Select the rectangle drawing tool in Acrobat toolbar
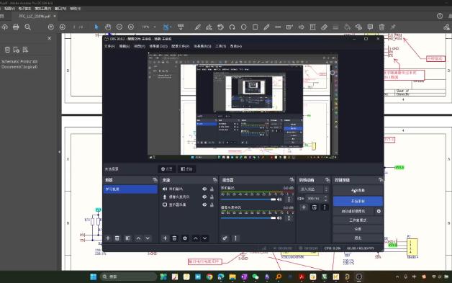Viewport: 452px width, 283px height. pos(255,27)
